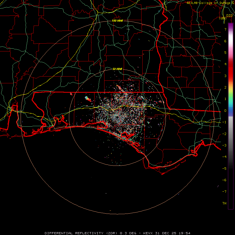Click the DZD product label
The height and width of the screenshot is (235, 235).
point(229,16)
